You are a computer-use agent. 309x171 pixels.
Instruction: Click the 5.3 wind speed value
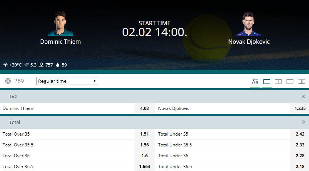coord(33,65)
